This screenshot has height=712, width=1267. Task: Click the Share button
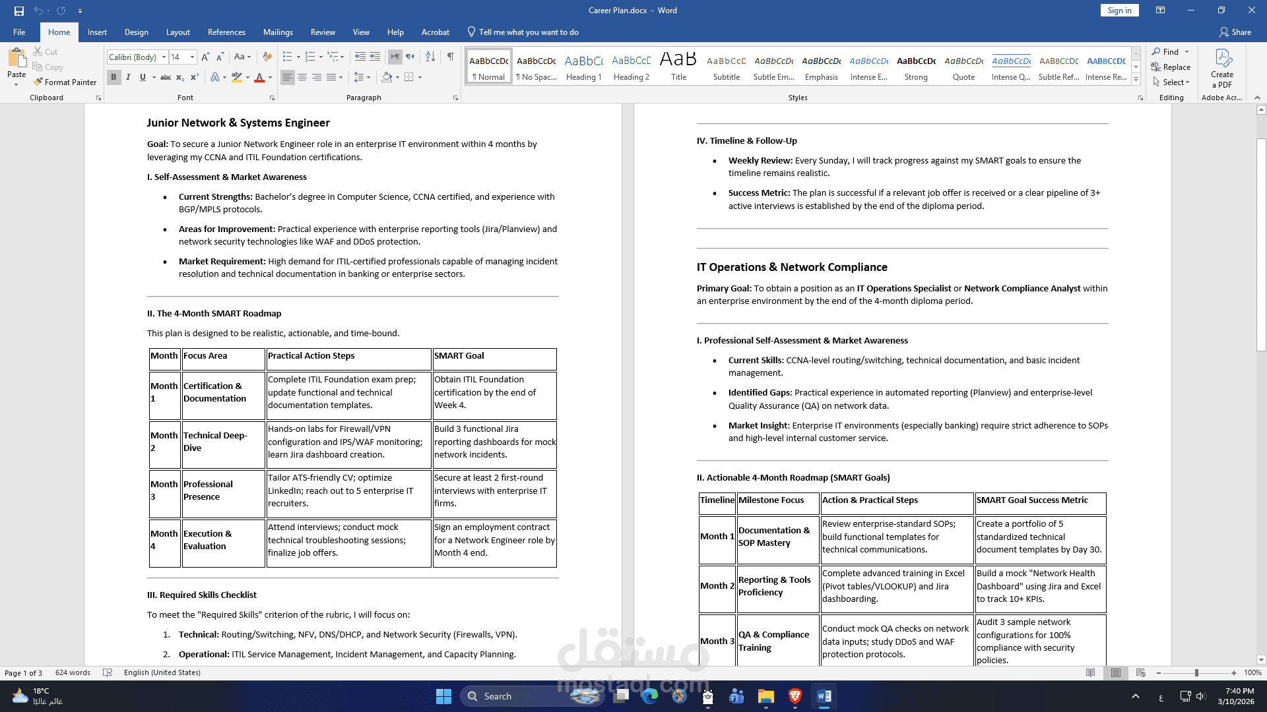1235,32
